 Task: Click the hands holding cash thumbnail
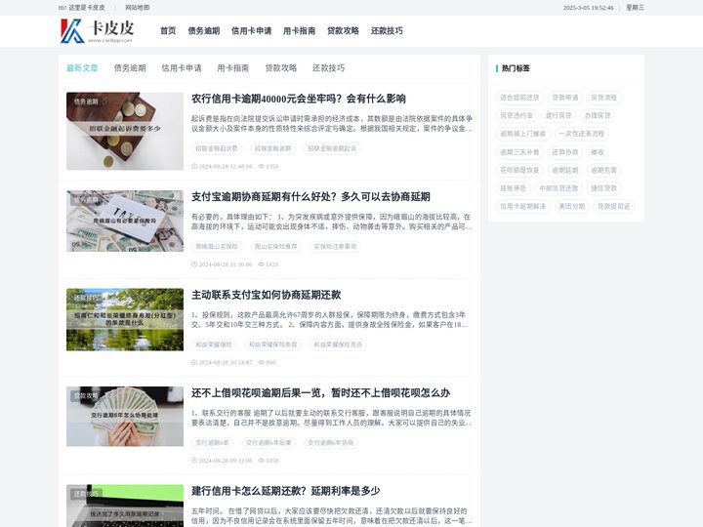point(125,417)
